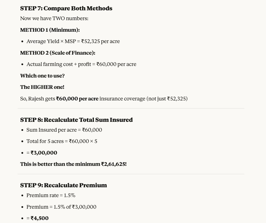Click the "Premium = 1.5% of ₹3,00,000" bullet
This screenshot has height=223, width=266.
(61, 207)
